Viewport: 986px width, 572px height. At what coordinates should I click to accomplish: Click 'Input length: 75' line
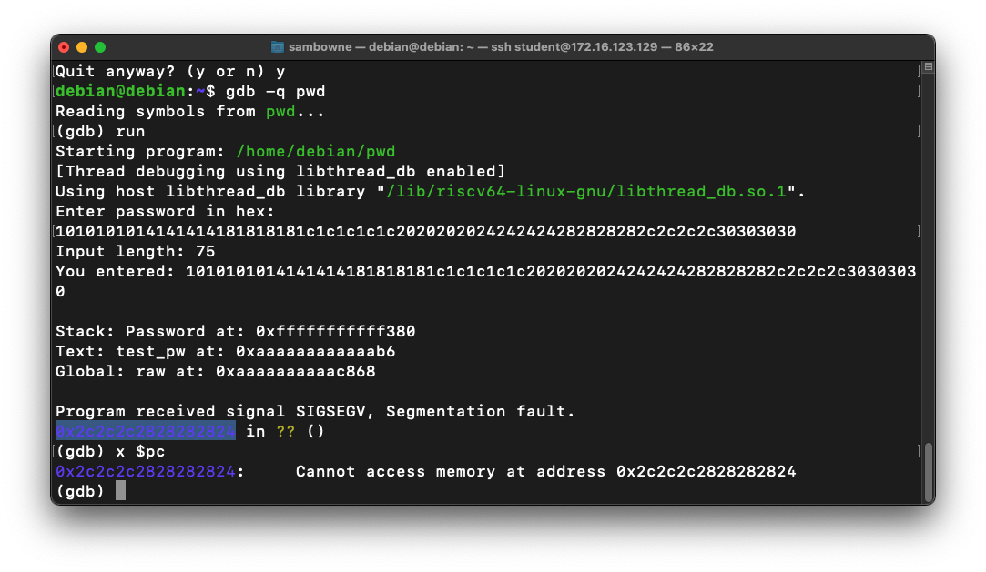135,251
